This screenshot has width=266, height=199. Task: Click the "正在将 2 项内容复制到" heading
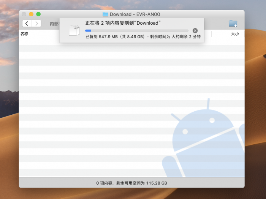(122, 23)
